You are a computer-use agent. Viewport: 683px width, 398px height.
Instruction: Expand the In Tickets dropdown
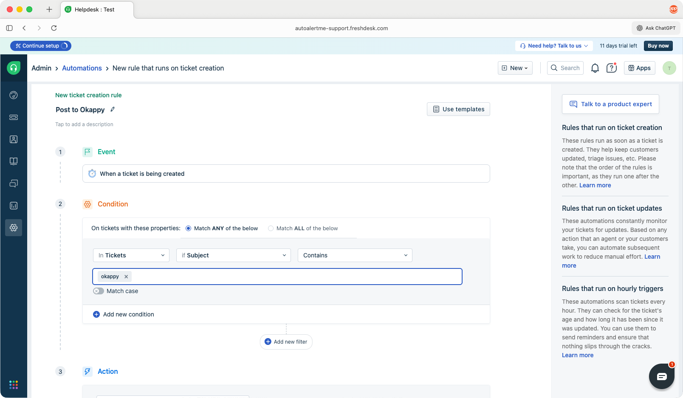[131, 255]
